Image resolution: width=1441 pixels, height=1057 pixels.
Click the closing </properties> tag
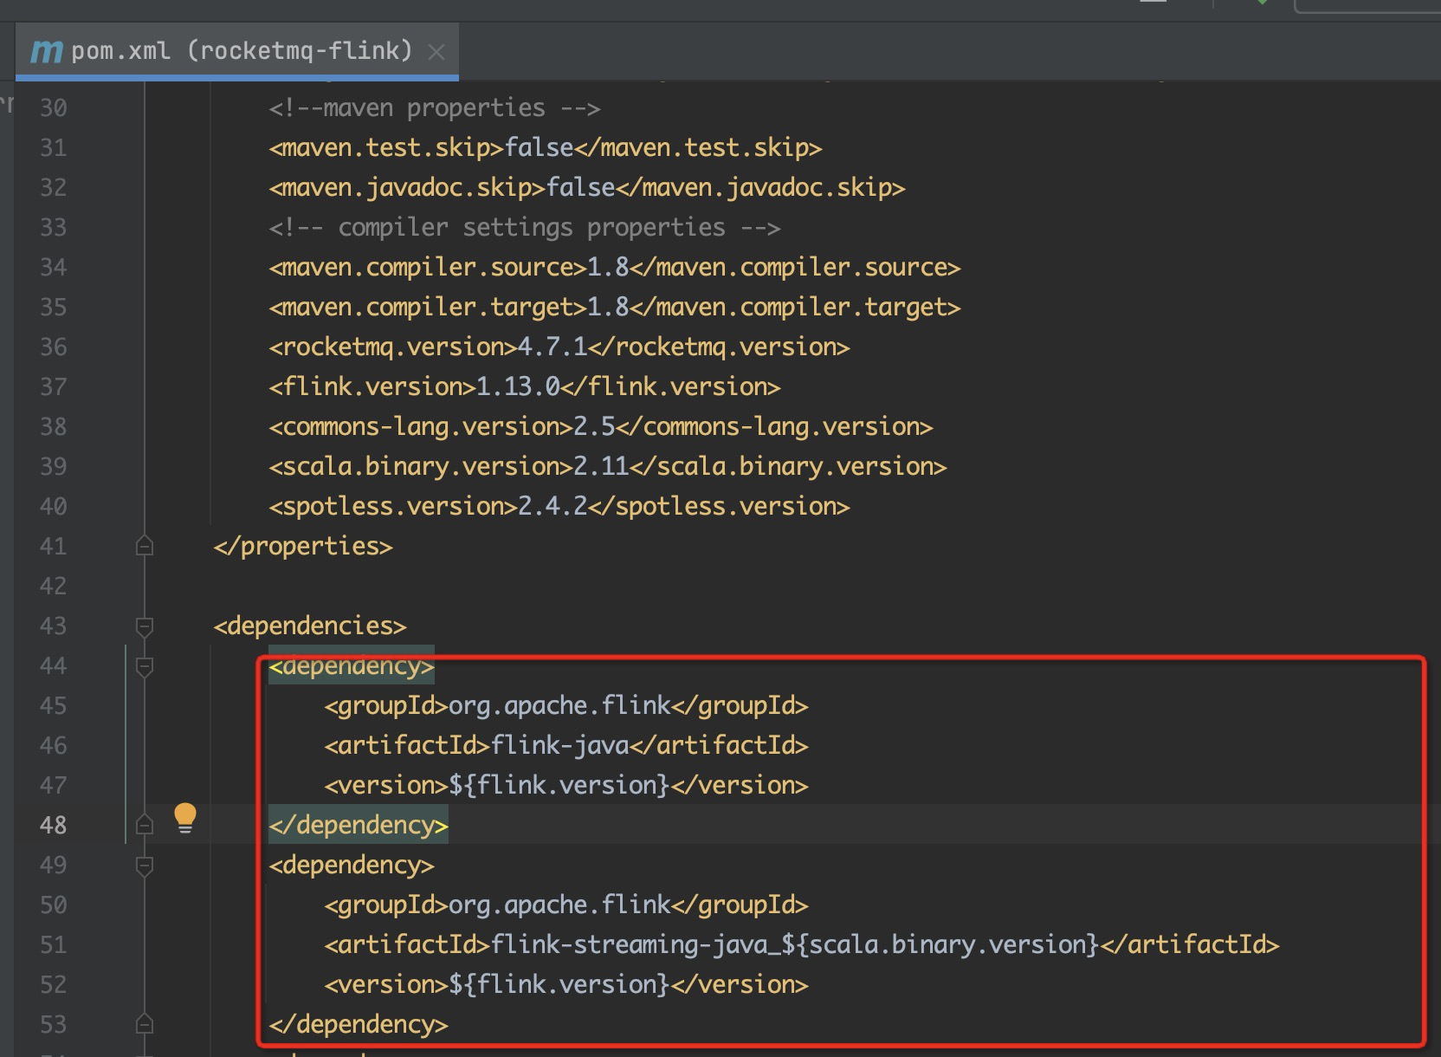(303, 546)
